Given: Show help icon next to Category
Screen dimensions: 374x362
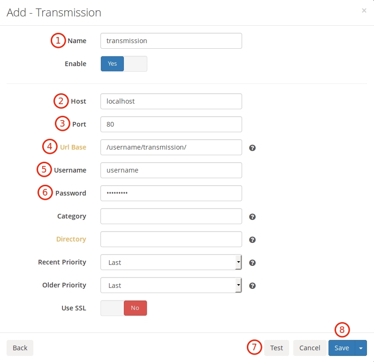Looking at the screenshot, I should pyautogui.click(x=252, y=217).
